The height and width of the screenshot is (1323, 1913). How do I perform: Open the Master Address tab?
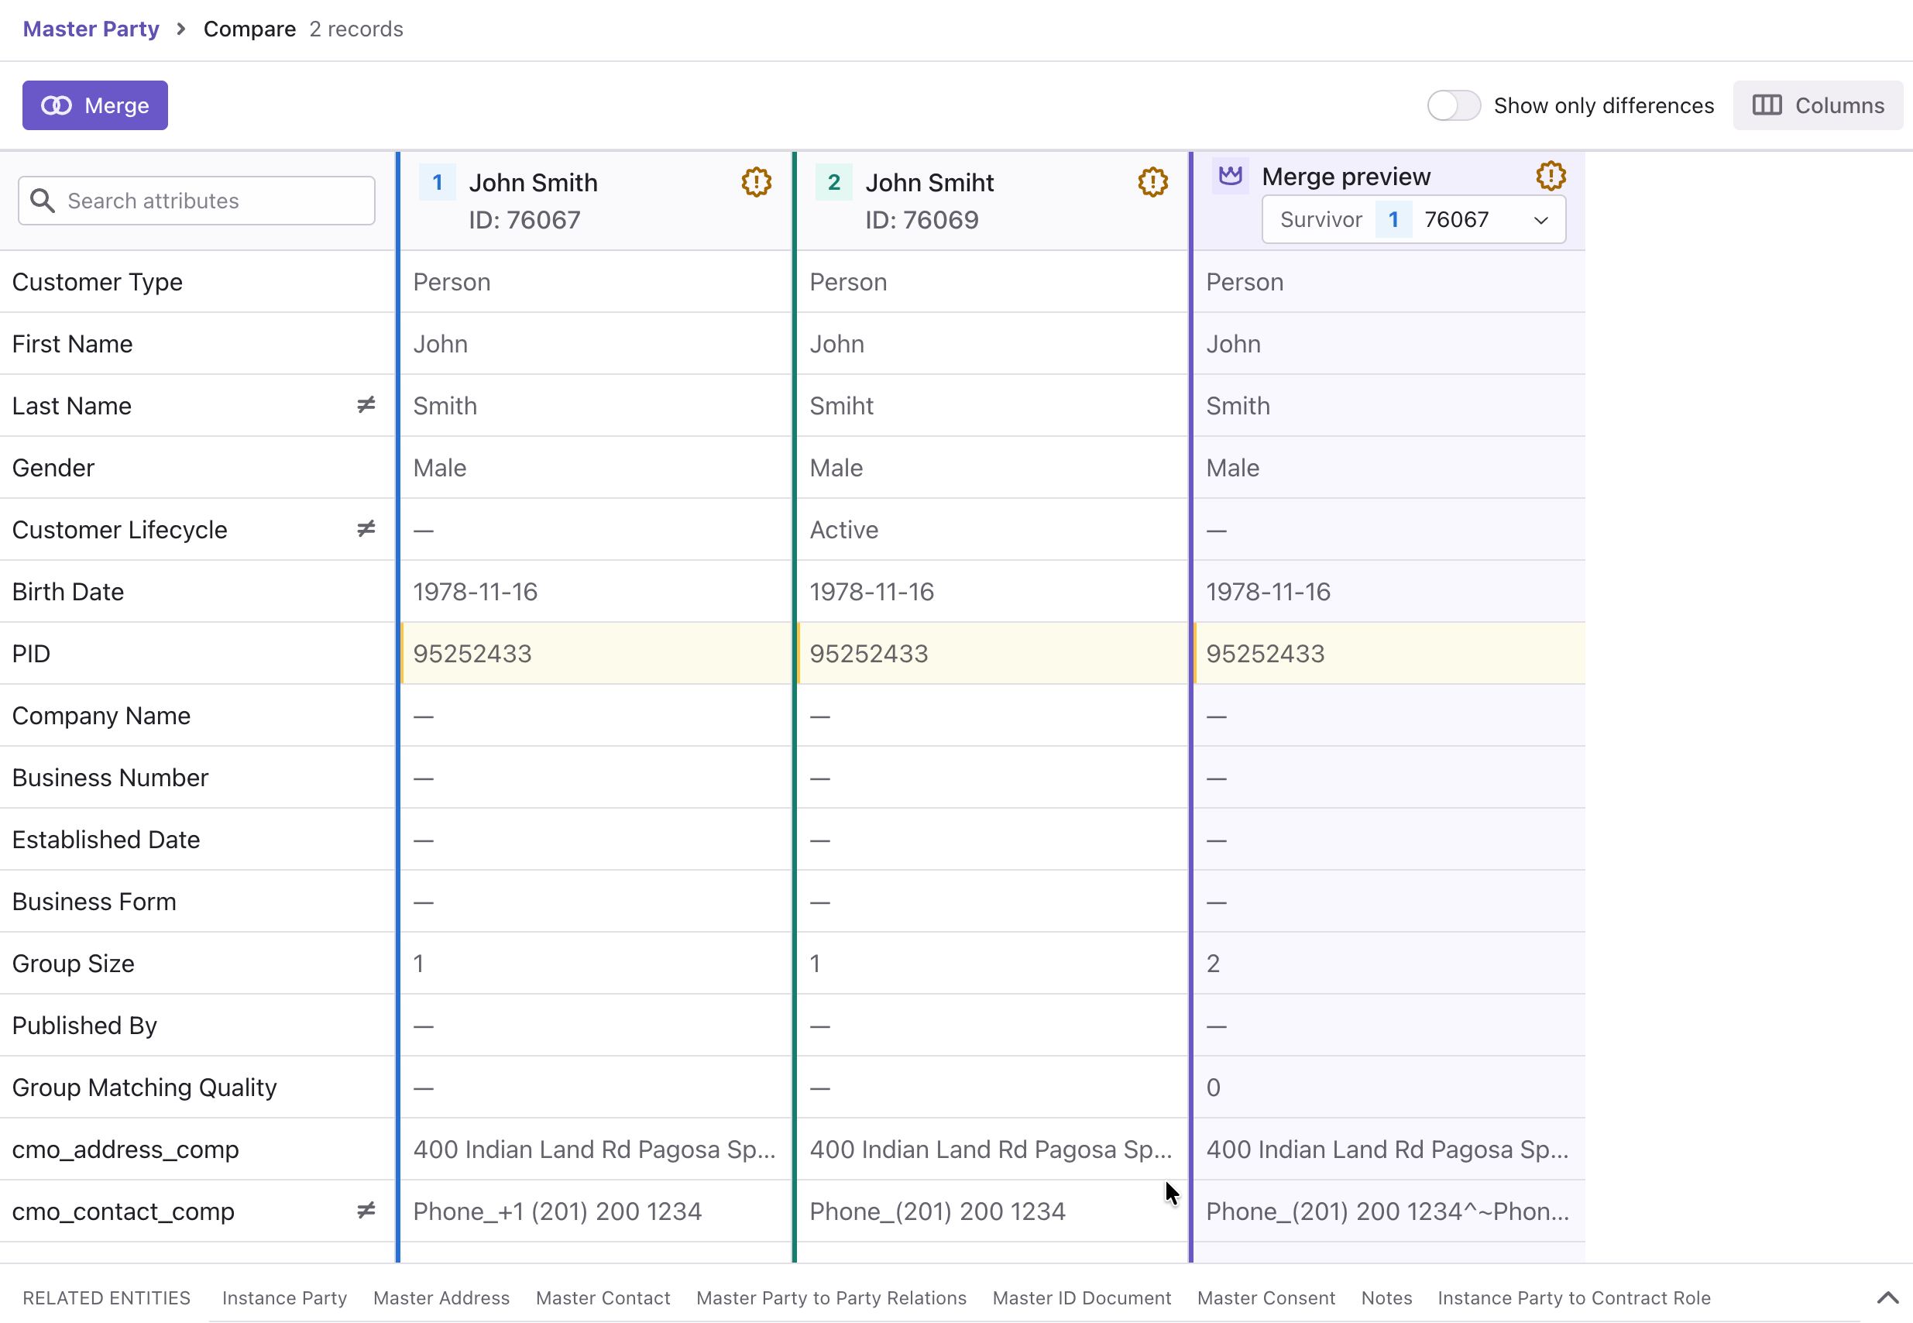[441, 1298]
